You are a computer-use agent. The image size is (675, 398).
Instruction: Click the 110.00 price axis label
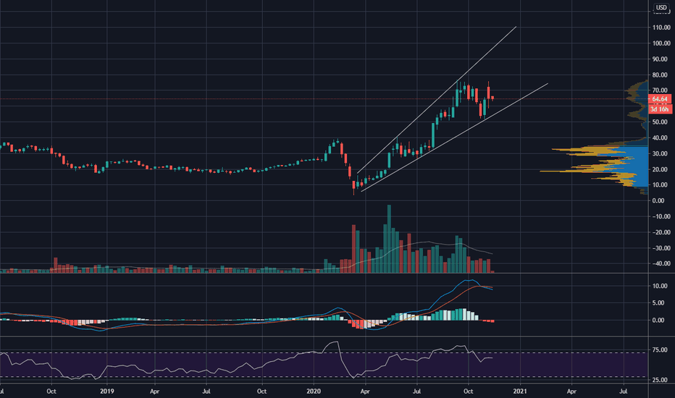pos(662,27)
